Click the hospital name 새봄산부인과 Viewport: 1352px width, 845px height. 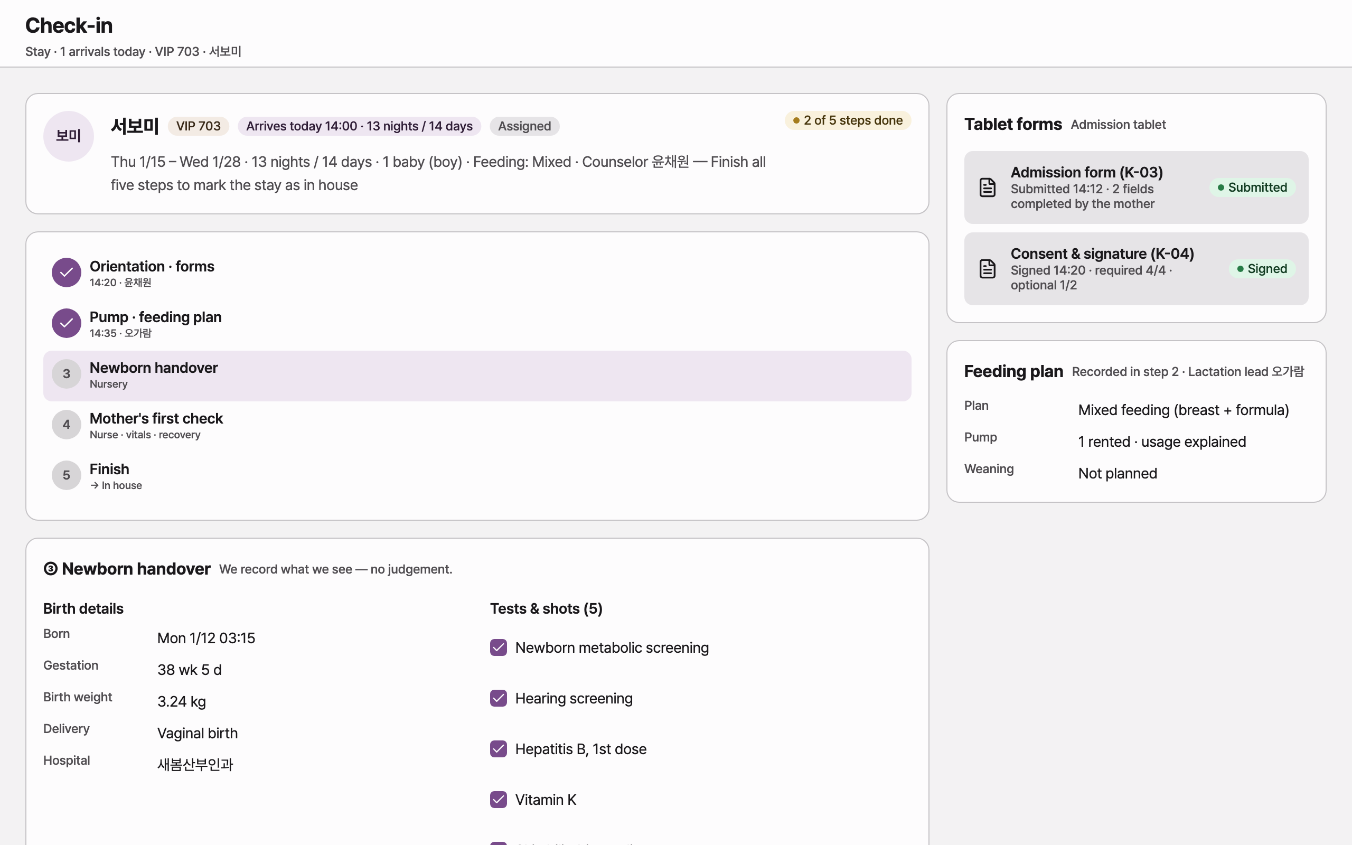tap(195, 765)
